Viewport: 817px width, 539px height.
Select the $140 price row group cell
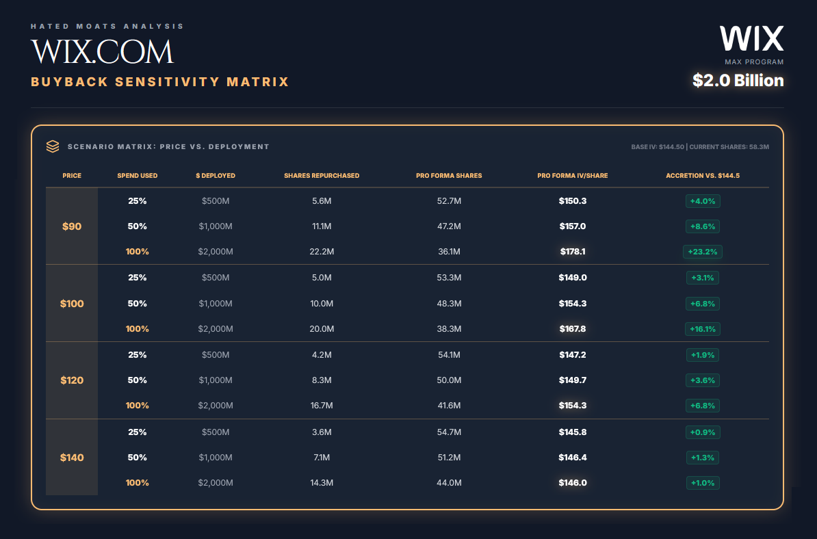(x=72, y=457)
